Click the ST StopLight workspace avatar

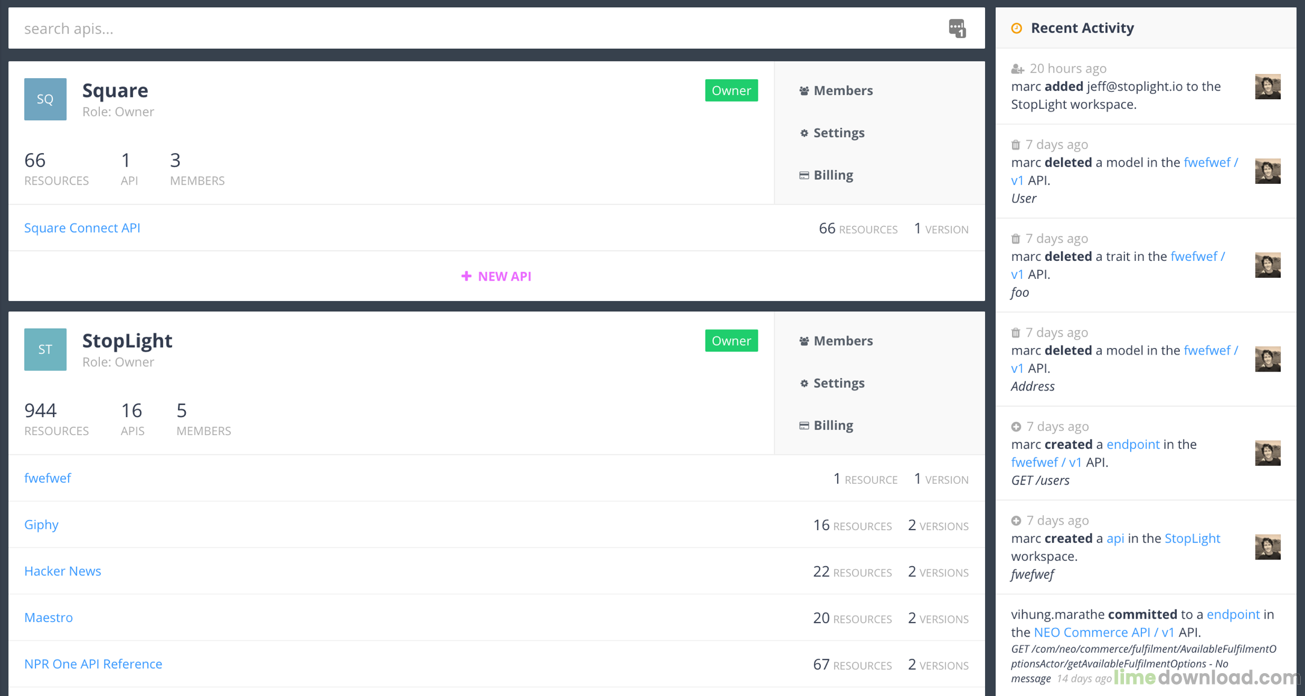45,349
